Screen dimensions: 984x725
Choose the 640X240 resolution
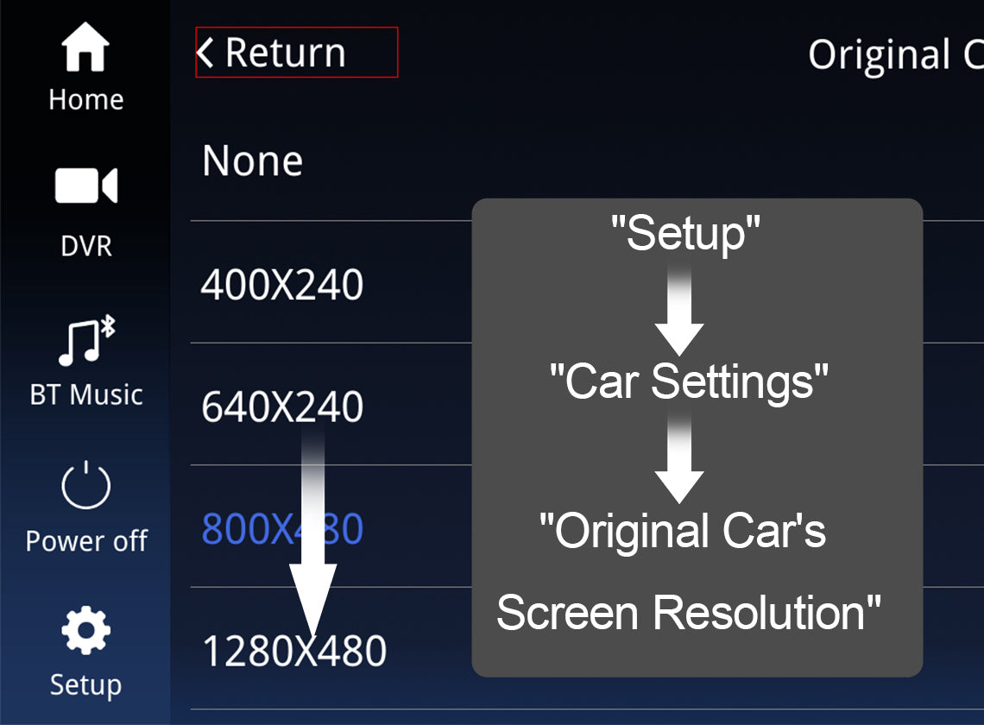(281, 407)
